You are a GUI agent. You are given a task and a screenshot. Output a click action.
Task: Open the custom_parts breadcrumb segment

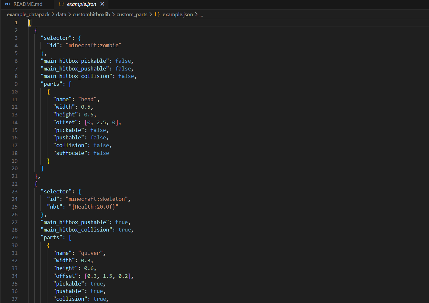pyautogui.click(x=132, y=15)
